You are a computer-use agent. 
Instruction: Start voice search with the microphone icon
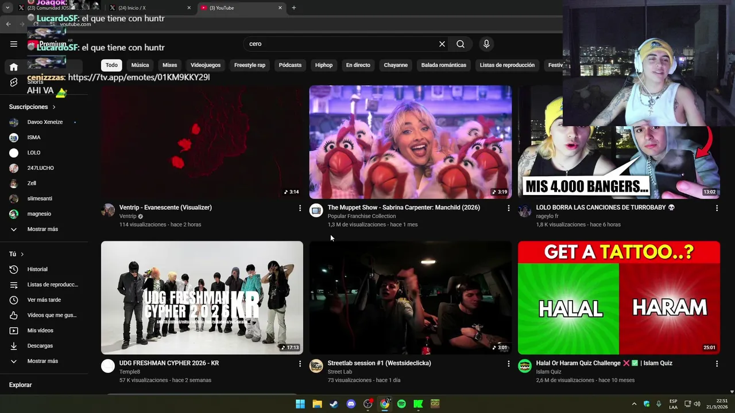[x=486, y=44]
